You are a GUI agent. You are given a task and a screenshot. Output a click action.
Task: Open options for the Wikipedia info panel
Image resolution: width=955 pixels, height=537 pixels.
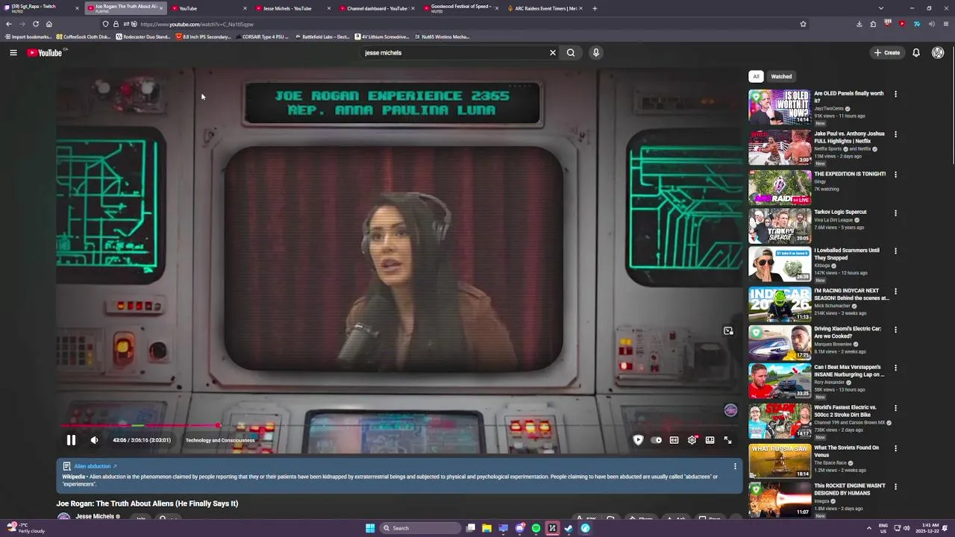point(735,466)
